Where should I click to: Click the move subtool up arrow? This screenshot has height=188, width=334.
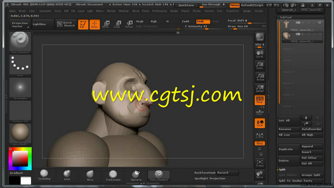[306, 118]
